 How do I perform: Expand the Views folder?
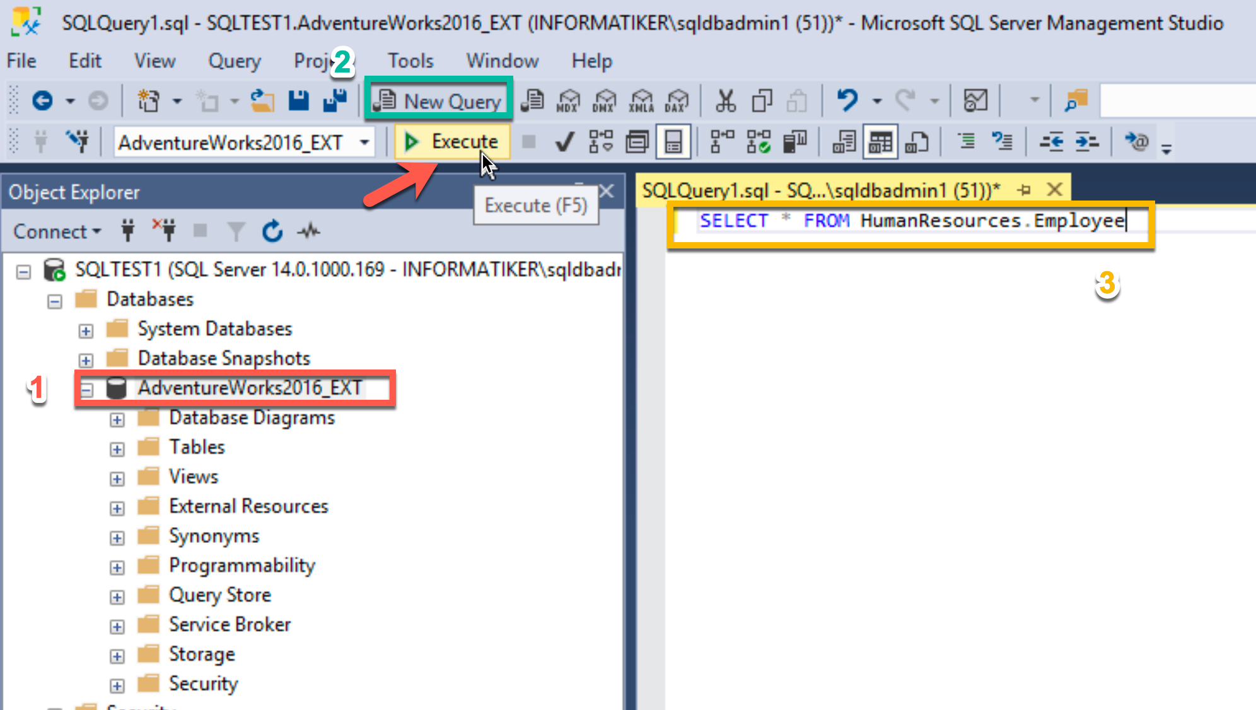(x=117, y=479)
